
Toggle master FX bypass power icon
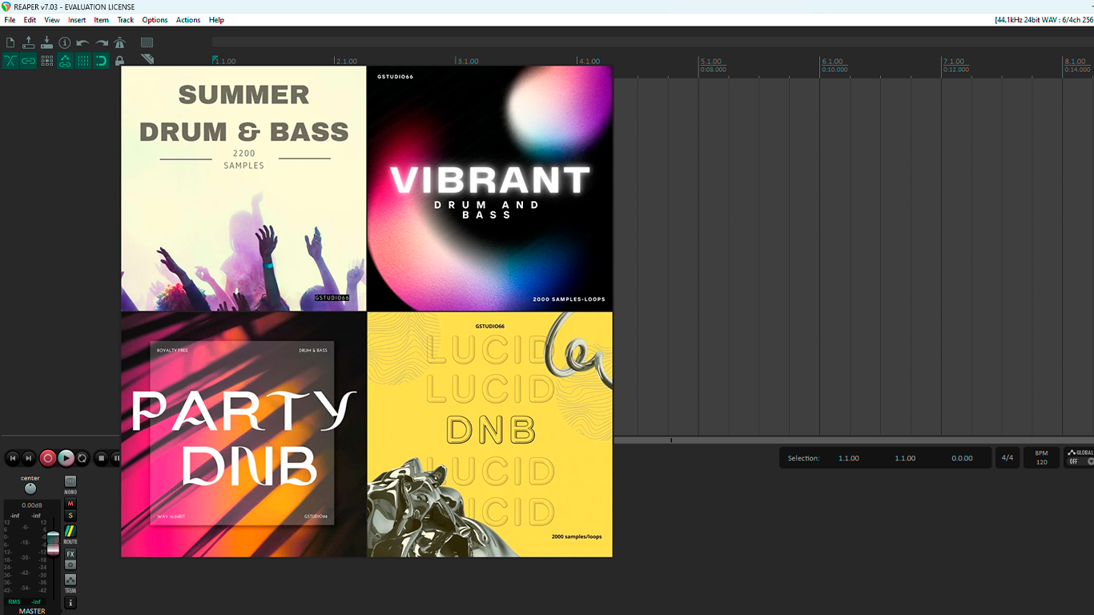click(x=70, y=565)
